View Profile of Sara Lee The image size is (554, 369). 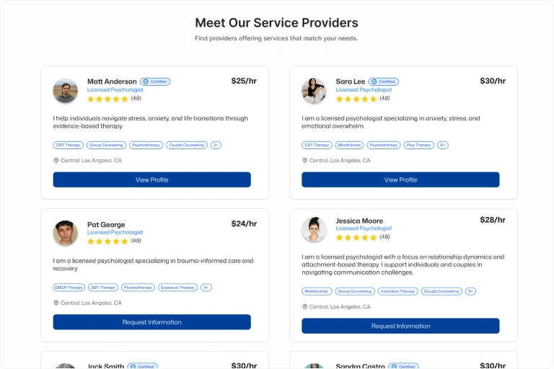coord(400,180)
